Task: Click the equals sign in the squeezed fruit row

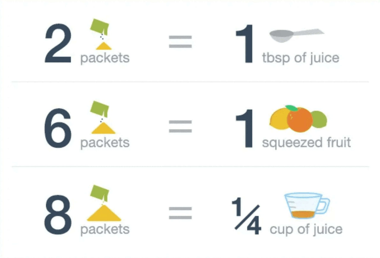Action: click(180, 126)
